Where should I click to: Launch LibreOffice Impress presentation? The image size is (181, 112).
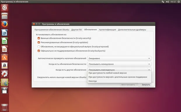coord(4,49)
